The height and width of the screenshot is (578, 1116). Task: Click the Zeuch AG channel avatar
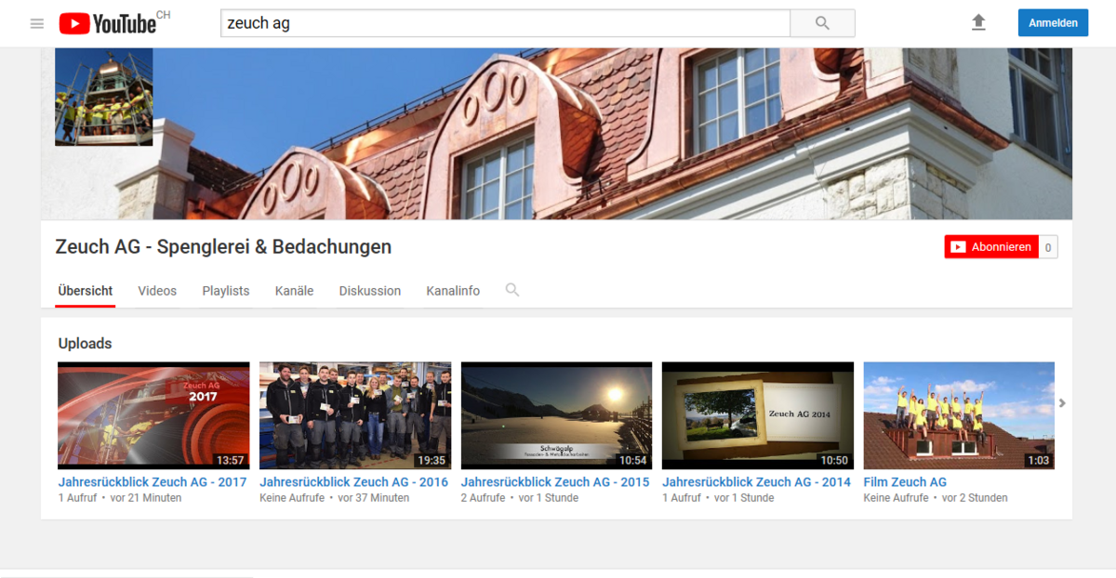coord(103,97)
